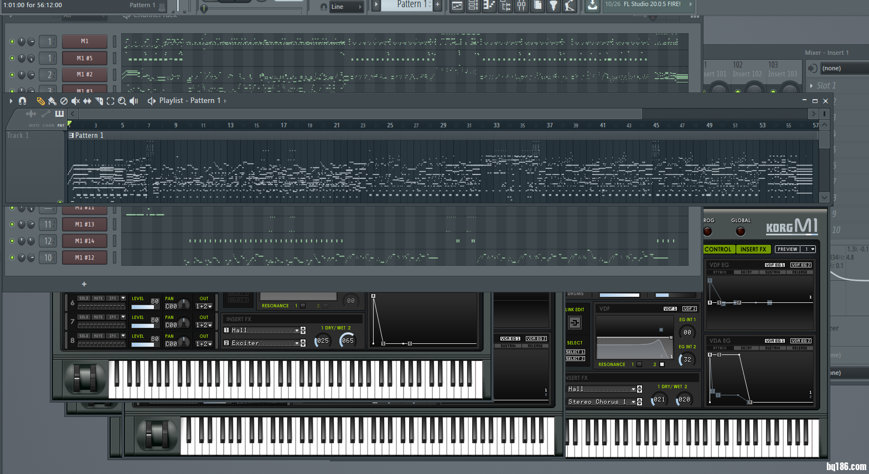
Task: Click the SELECT 1 button
Action: point(575,352)
